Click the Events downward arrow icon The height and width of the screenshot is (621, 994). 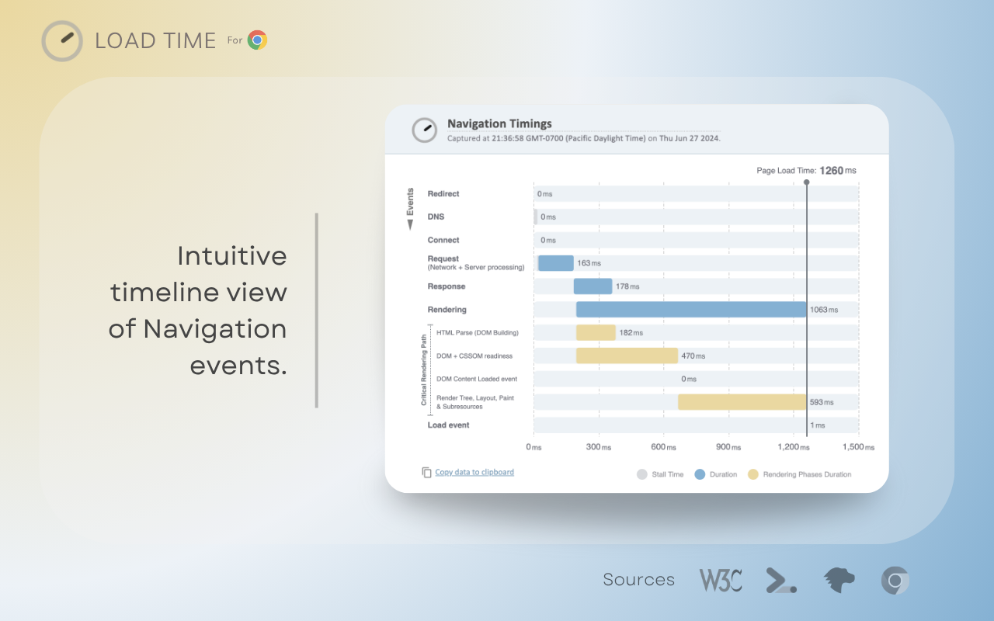coord(410,224)
